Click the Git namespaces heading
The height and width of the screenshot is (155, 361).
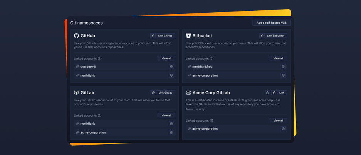pos(86,23)
